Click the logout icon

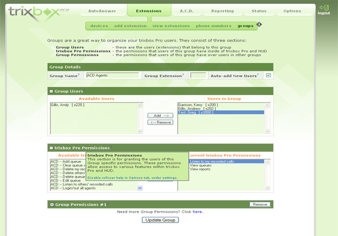[x=324, y=8]
